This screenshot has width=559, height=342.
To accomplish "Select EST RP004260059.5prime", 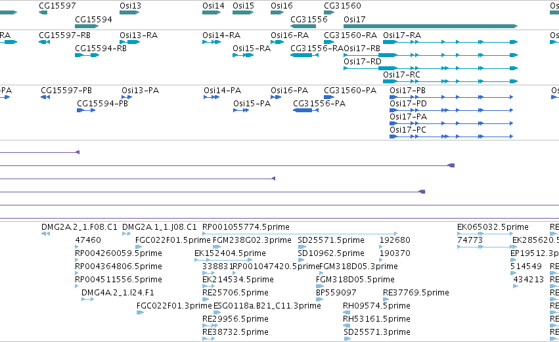I will 118,253.
